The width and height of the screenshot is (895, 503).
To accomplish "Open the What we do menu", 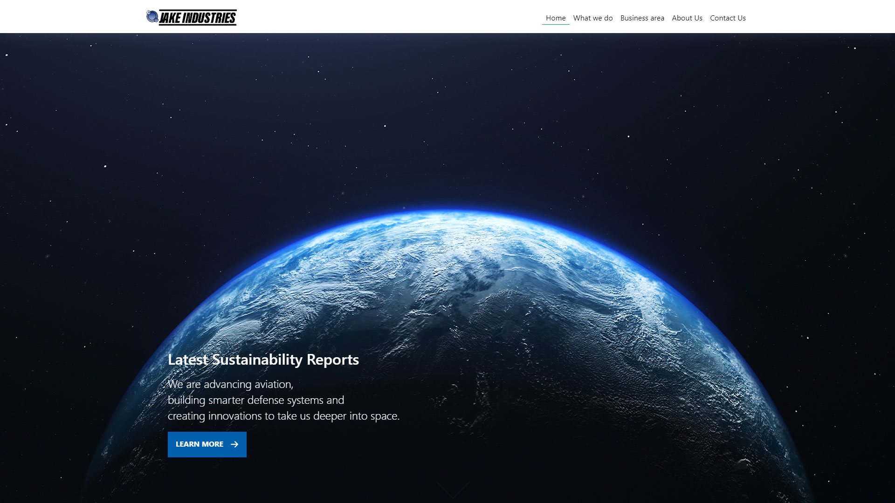I will 593,18.
